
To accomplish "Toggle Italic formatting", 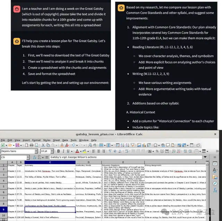I will (63, 151).
